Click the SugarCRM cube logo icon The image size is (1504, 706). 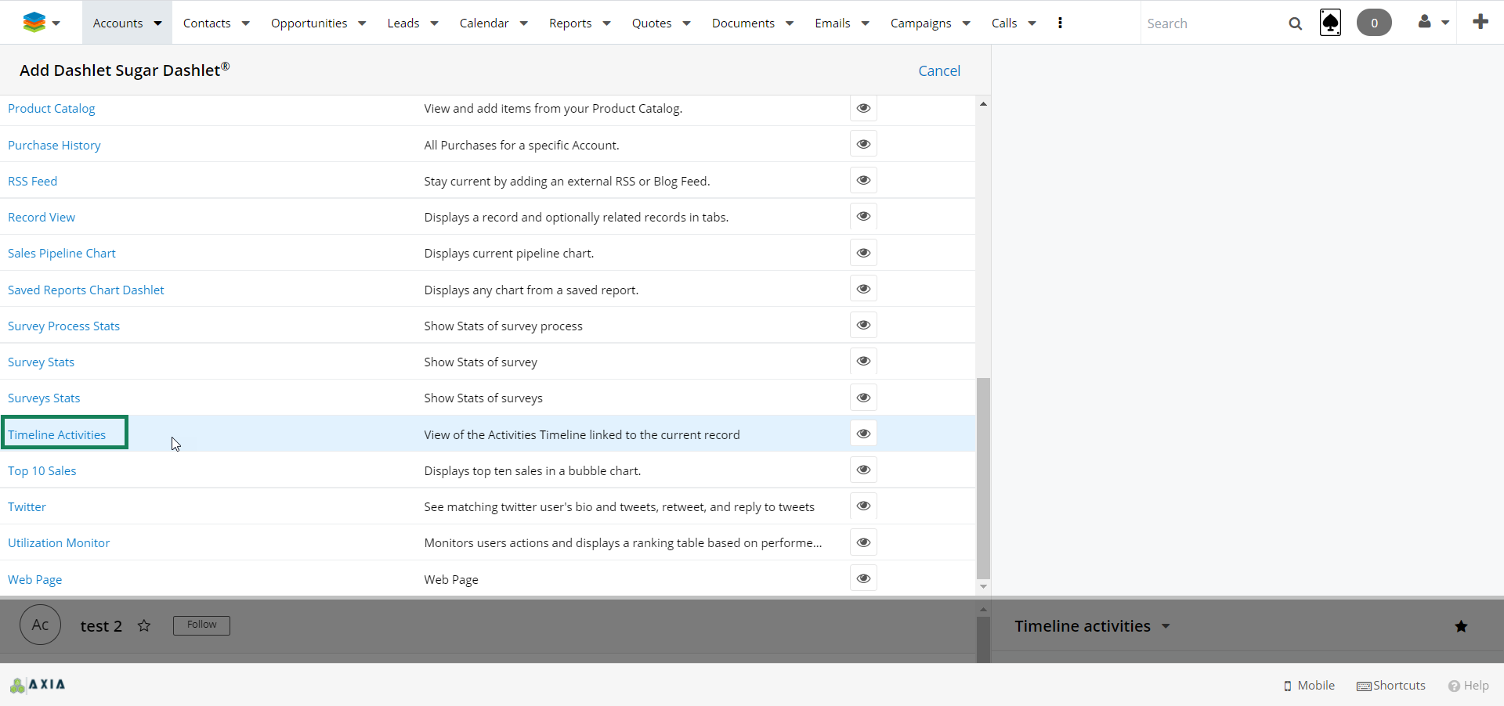pyautogui.click(x=34, y=23)
